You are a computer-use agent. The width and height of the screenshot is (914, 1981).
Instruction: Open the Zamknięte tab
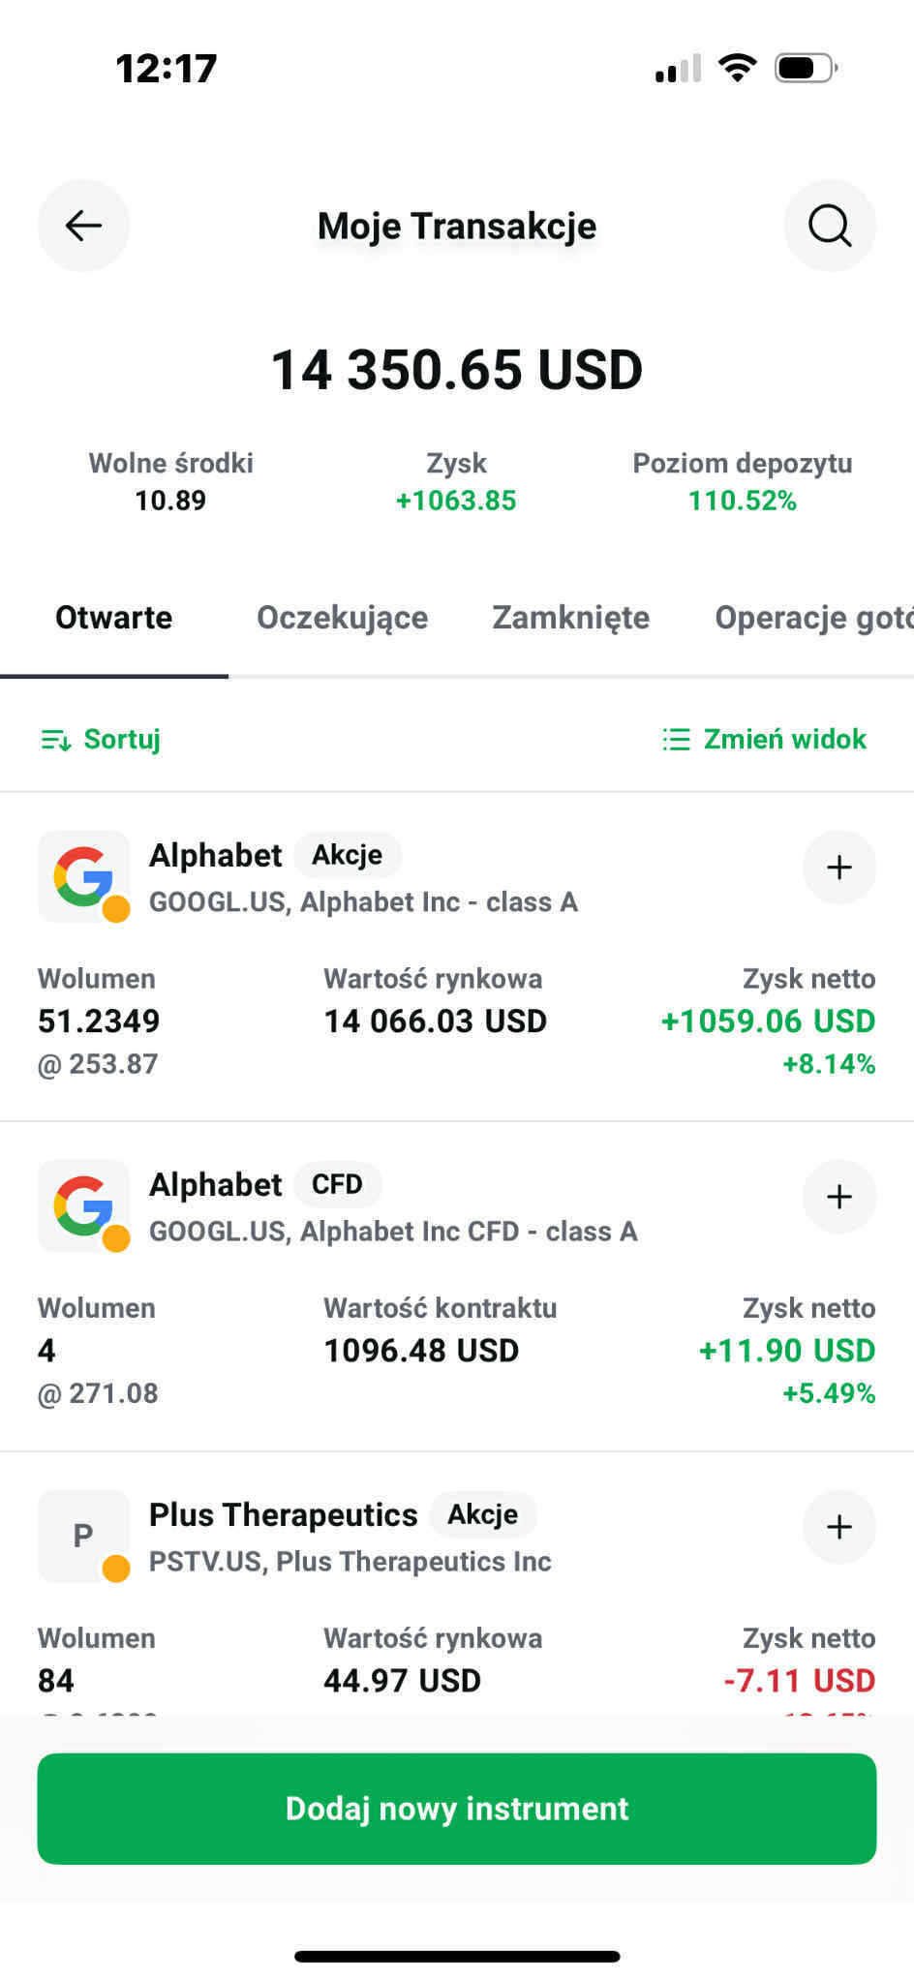(570, 618)
